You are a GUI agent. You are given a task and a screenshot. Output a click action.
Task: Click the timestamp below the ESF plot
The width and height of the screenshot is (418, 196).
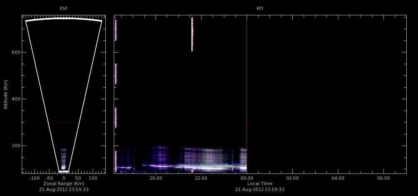[x=64, y=189]
